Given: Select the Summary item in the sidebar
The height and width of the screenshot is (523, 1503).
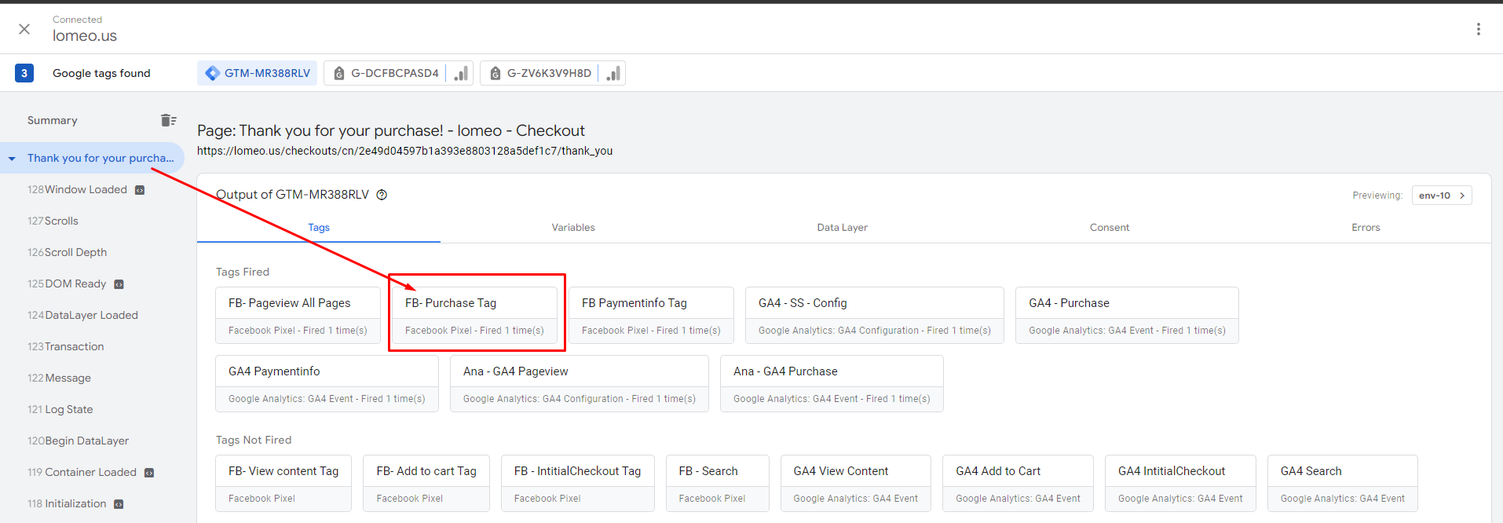Looking at the screenshot, I should tap(52, 120).
